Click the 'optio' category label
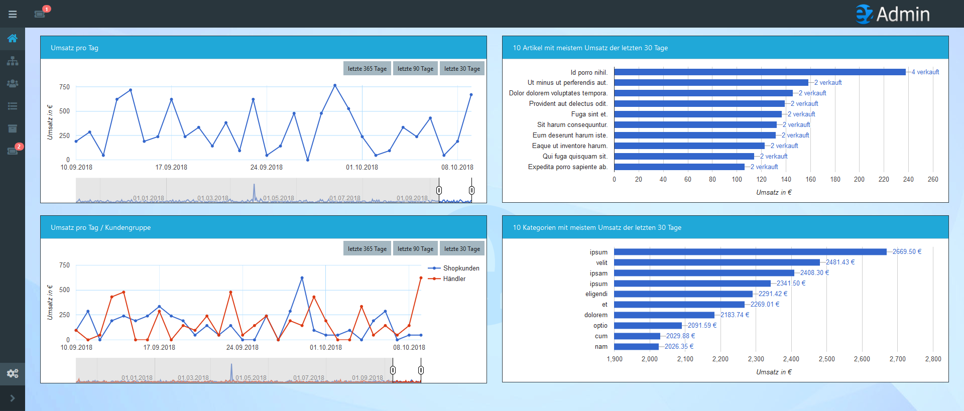Screen dimensions: 964x411 tap(600, 326)
